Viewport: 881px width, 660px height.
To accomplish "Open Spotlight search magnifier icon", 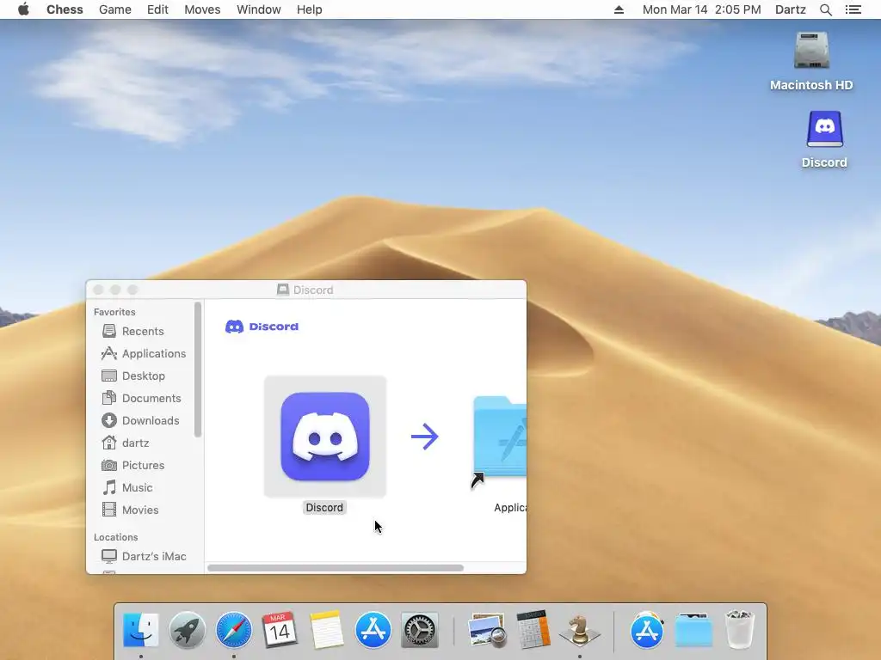I will (825, 9).
